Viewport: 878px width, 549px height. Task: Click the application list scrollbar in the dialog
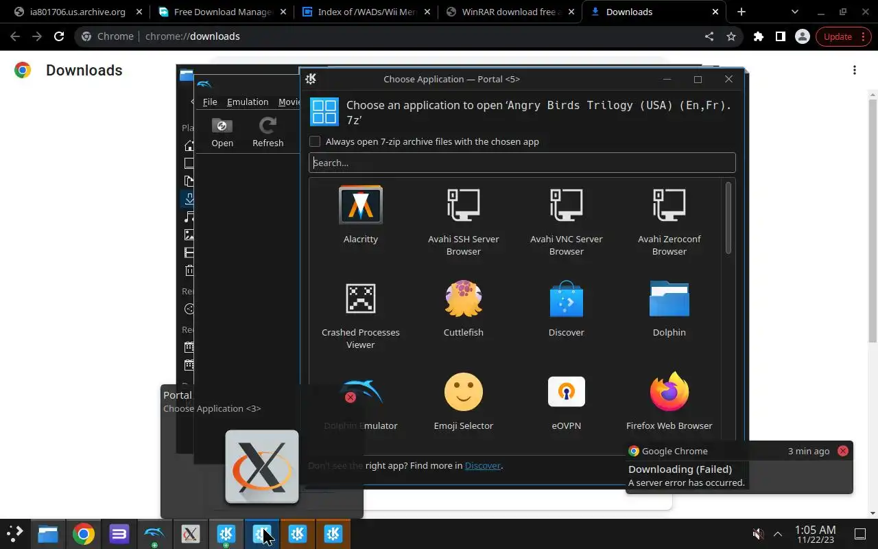pos(728,218)
